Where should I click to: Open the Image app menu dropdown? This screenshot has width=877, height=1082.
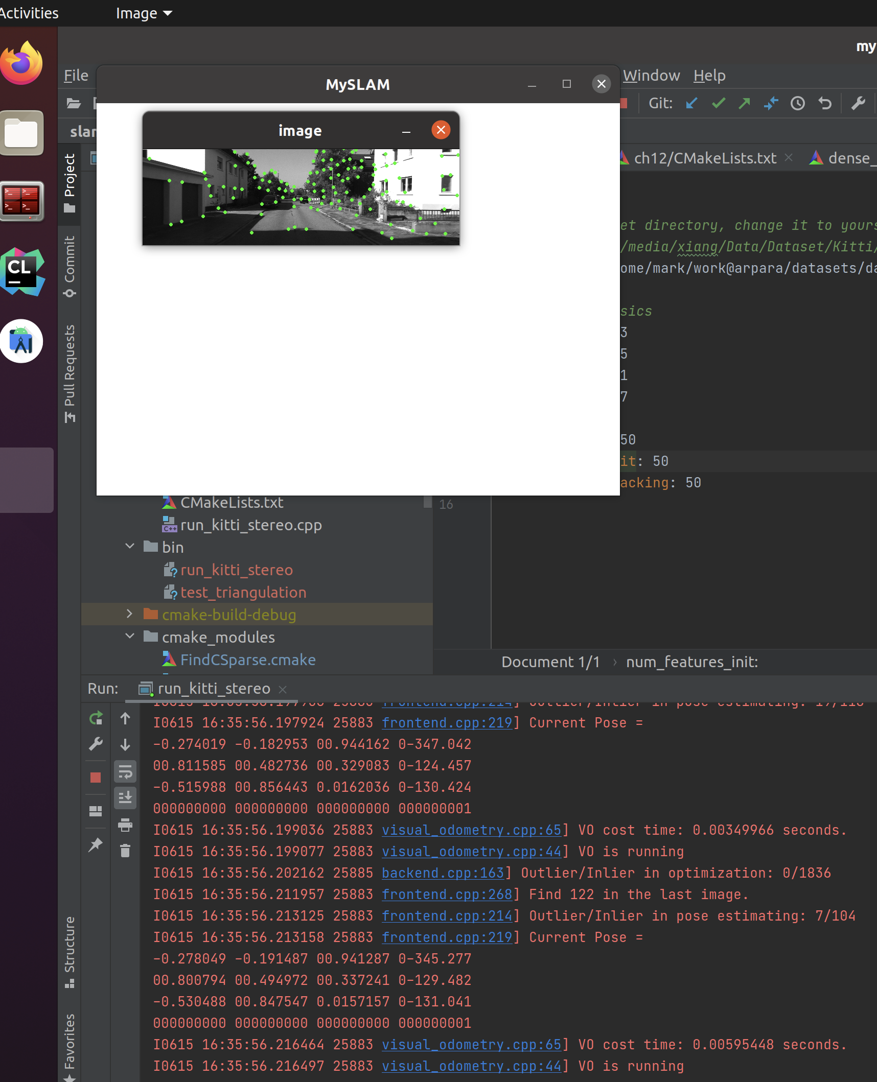[144, 13]
